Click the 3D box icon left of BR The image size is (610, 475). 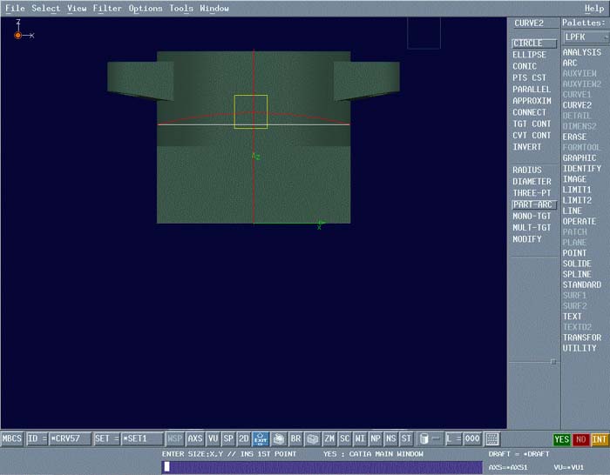coord(279,439)
